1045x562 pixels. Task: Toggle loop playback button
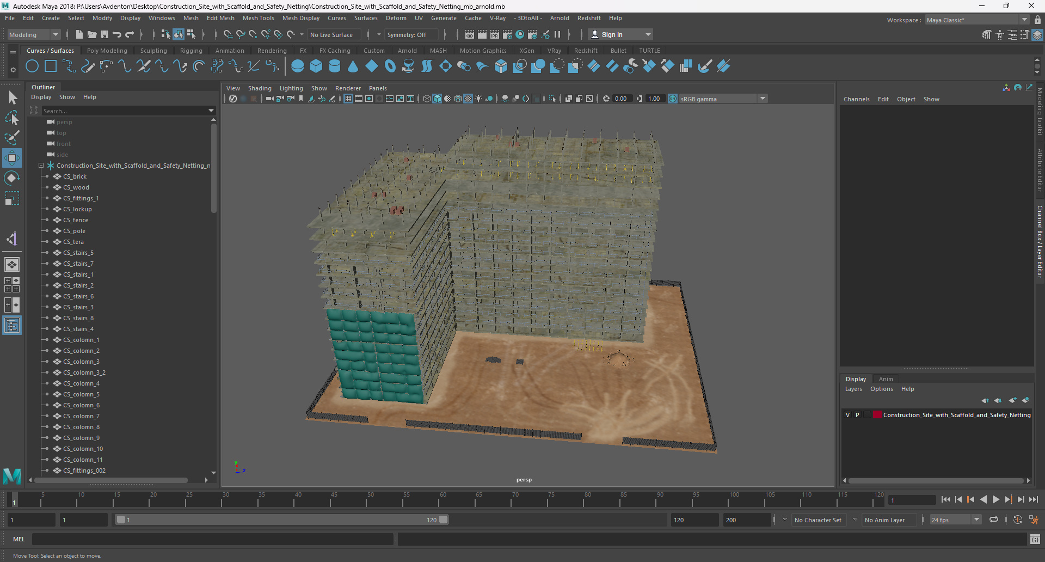point(994,520)
